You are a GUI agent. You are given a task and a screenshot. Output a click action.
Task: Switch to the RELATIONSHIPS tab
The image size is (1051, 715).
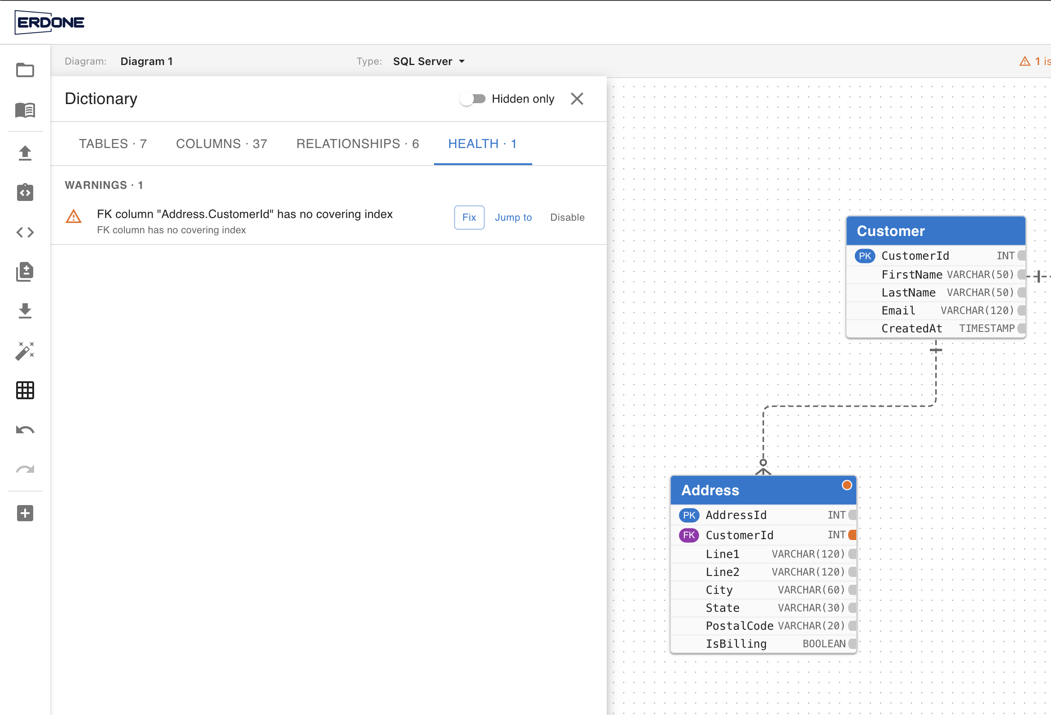pyautogui.click(x=358, y=144)
